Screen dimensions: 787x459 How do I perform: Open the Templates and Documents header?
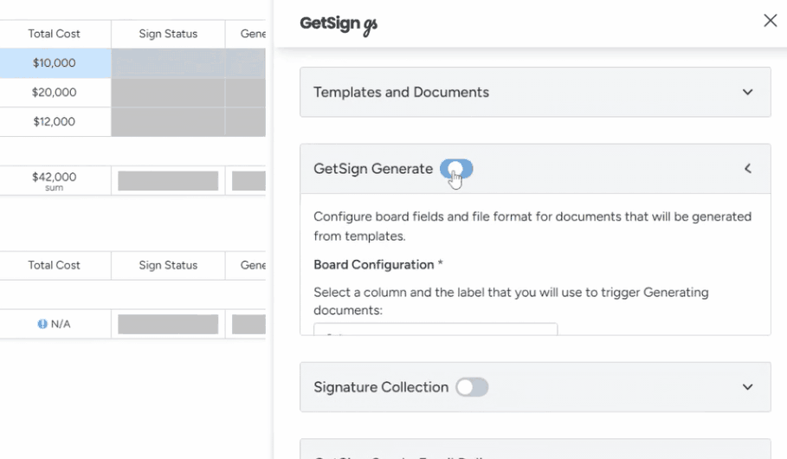click(x=535, y=92)
